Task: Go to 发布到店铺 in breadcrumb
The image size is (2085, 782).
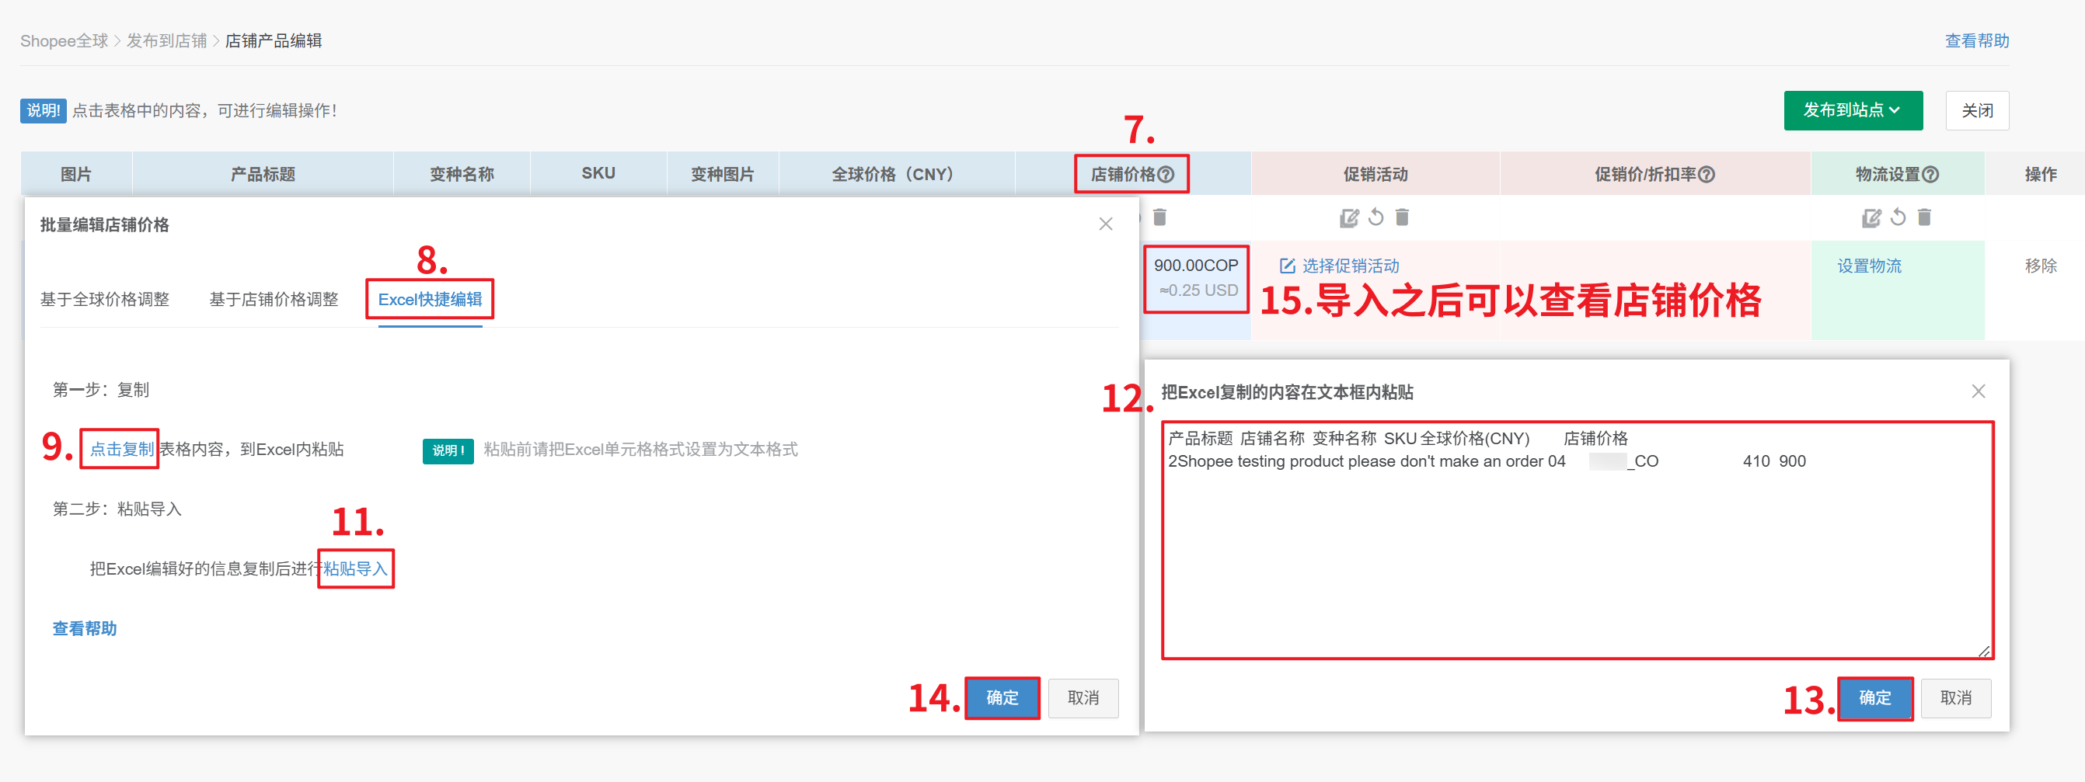Action: [x=167, y=40]
